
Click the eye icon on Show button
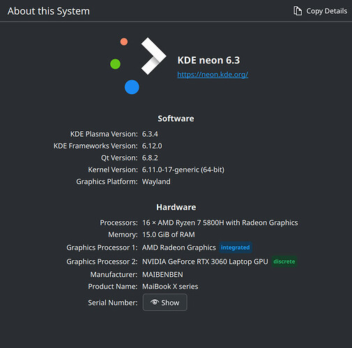click(154, 302)
